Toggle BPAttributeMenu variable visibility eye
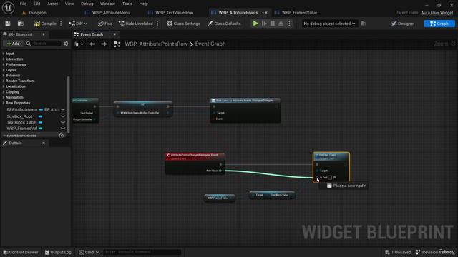The height and width of the screenshot is (257, 458). click(63, 109)
